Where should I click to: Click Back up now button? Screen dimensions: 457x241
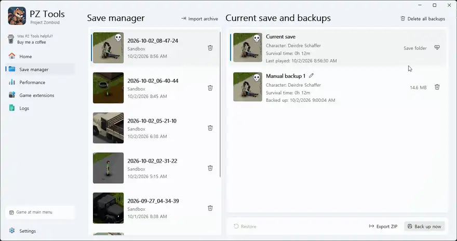[424, 226]
